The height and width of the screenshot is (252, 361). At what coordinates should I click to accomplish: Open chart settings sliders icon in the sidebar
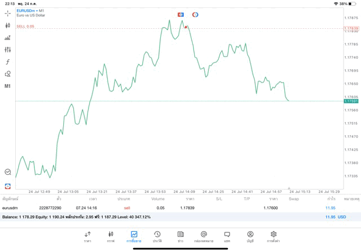(x=7, y=50)
